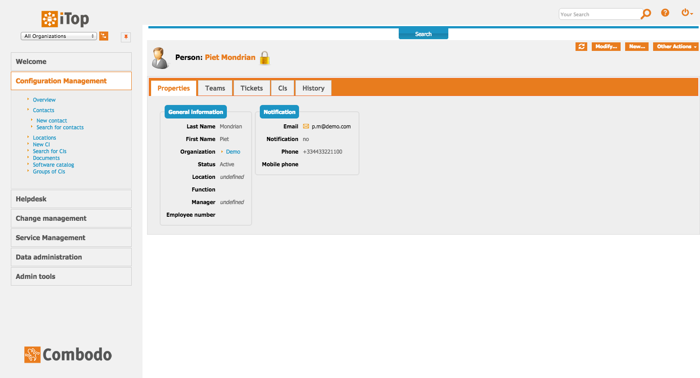Open the help question mark icon
Viewport: 700px width, 378px height.
(665, 13)
